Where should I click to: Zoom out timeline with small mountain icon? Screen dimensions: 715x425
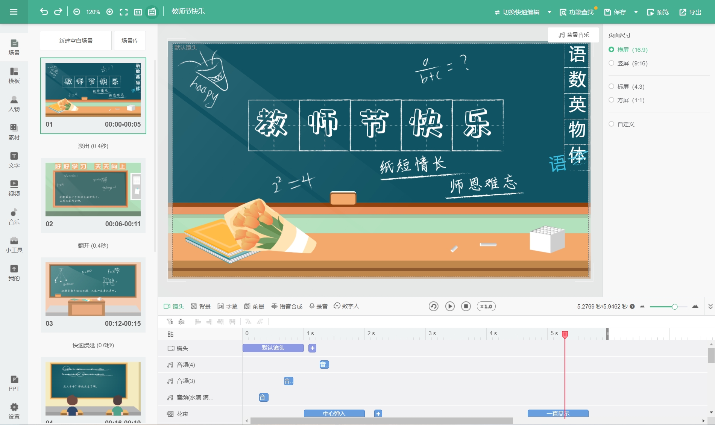(x=642, y=306)
